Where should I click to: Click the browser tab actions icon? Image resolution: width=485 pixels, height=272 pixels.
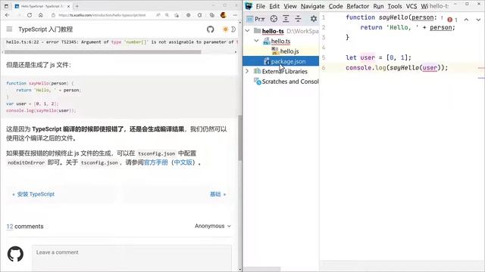(6, 6)
